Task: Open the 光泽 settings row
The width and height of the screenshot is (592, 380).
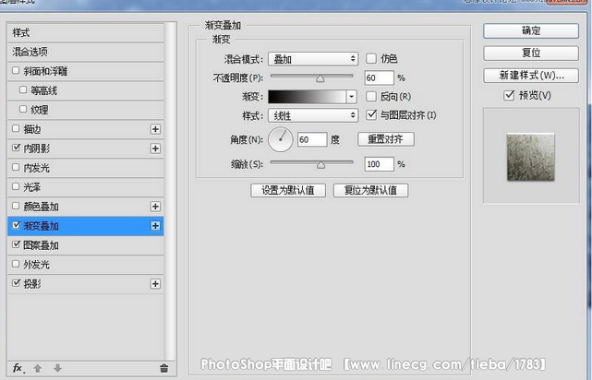Action: (x=86, y=187)
